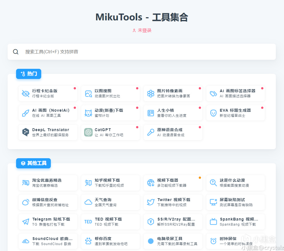Screen dimensions: 284x251
Task: Click the 淘宝优惠券精选 淘 icon
Action: 25,183
